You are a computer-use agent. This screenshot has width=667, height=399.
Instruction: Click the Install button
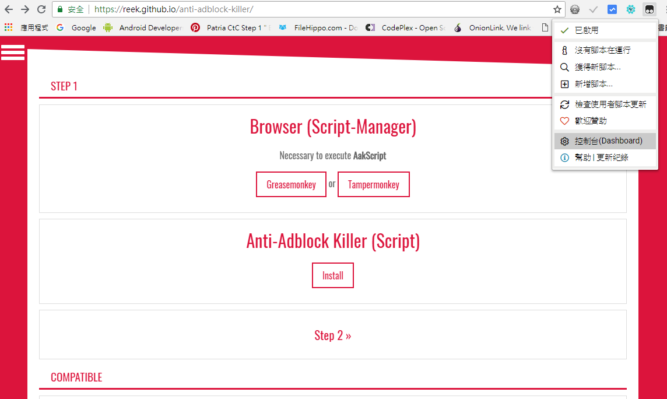333,275
